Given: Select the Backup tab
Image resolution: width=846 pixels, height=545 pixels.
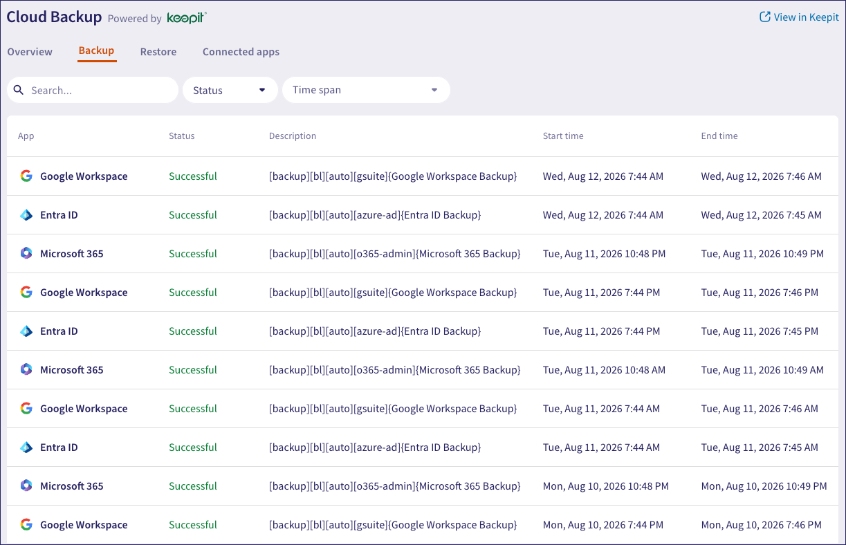Looking at the screenshot, I should tap(96, 50).
